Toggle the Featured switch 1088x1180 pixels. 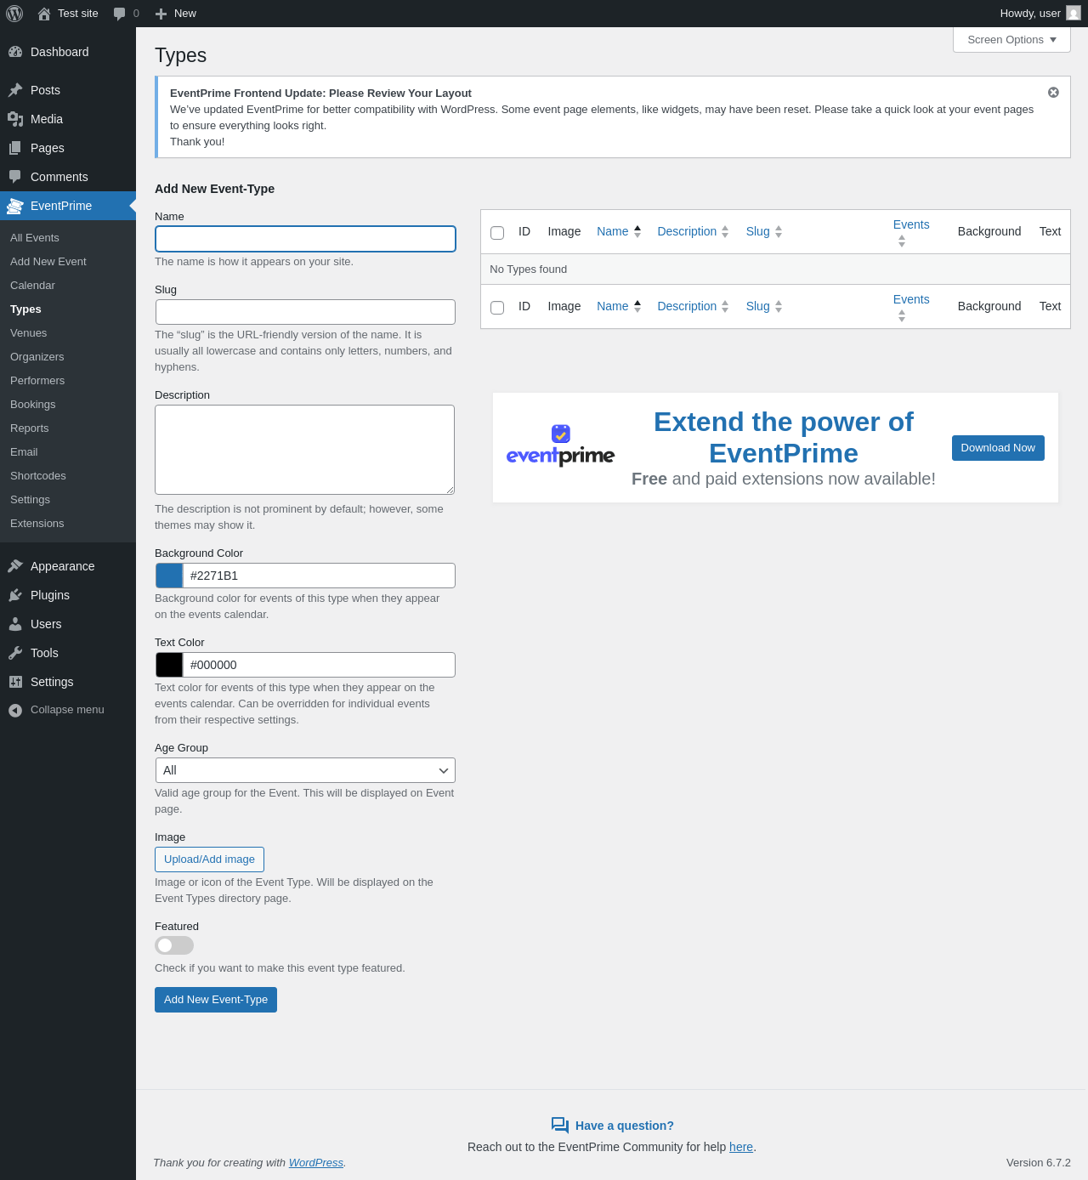(174, 945)
